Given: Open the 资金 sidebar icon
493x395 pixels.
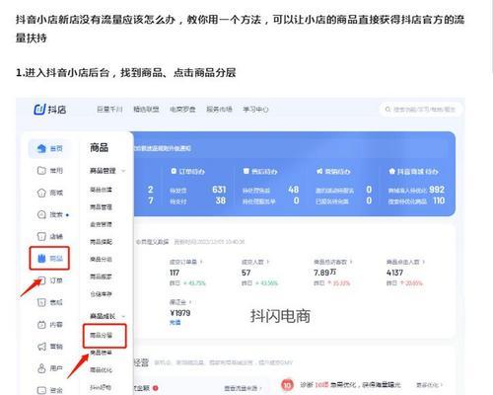Looking at the screenshot, I should [x=41, y=390].
